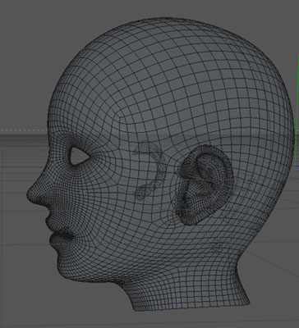Select the ear geometry on the head model

pyautogui.click(x=203, y=185)
